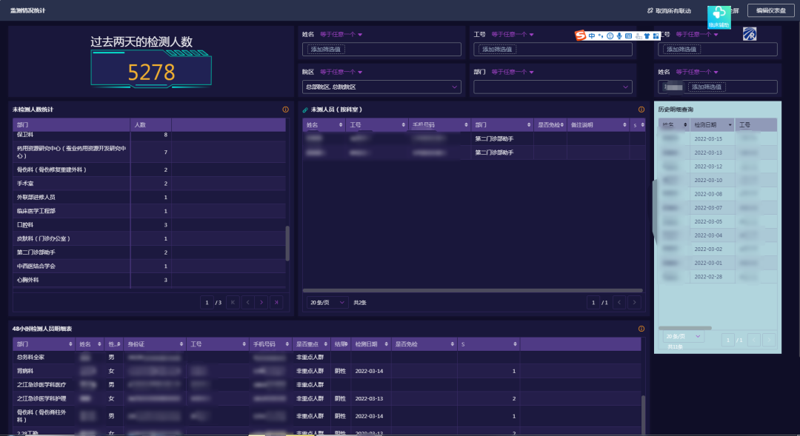Open 20条/页 page size in 历史明细查询
800x436 pixels.
(x=684, y=337)
